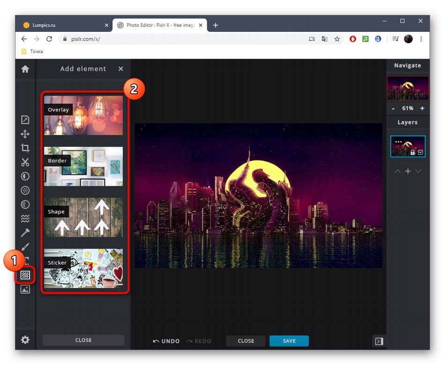Open the Effect dots-circle tool
This screenshot has width=445, height=365.
(25, 190)
